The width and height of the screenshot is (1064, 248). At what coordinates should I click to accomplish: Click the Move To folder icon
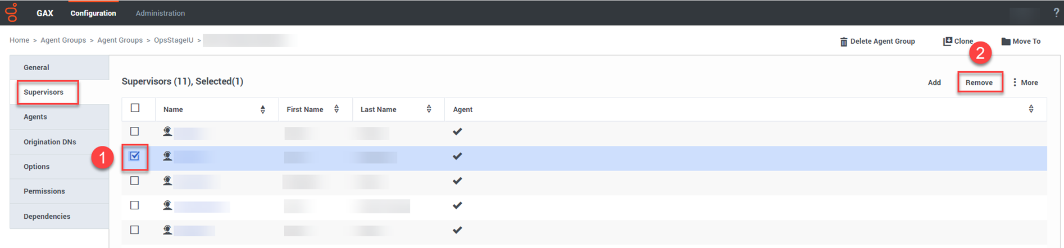click(1006, 42)
